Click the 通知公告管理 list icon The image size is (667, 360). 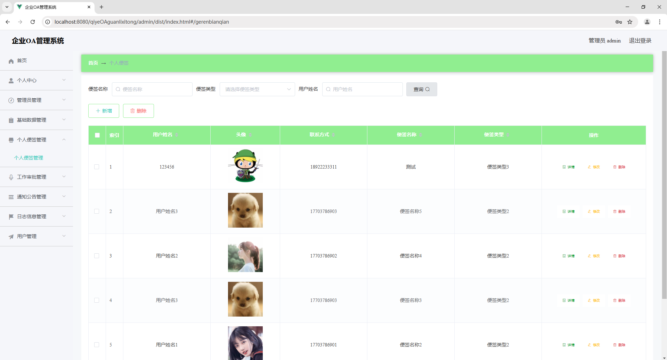[x=11, y=196]
